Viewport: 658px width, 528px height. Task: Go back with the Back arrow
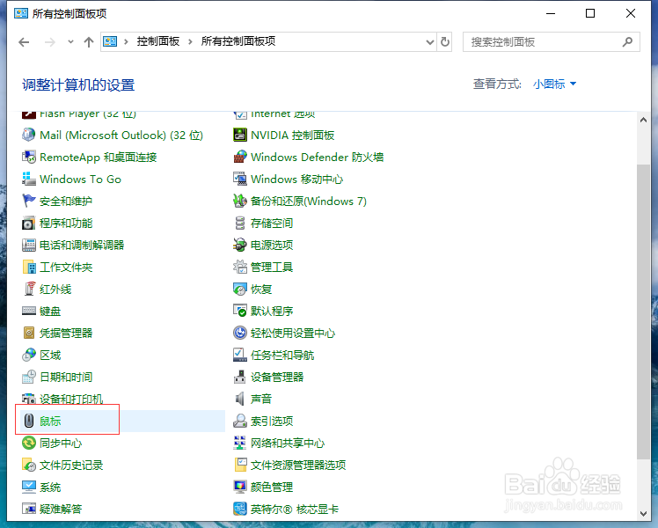click(24, 42)
